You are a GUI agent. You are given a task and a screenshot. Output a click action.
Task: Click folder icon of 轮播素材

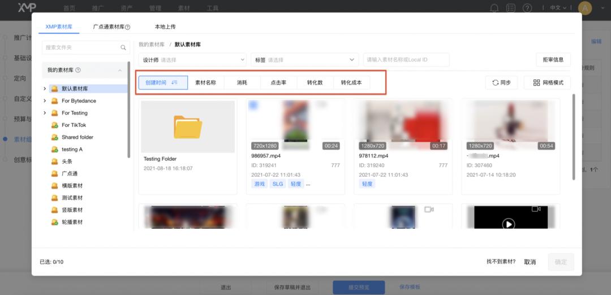point(55,222)
